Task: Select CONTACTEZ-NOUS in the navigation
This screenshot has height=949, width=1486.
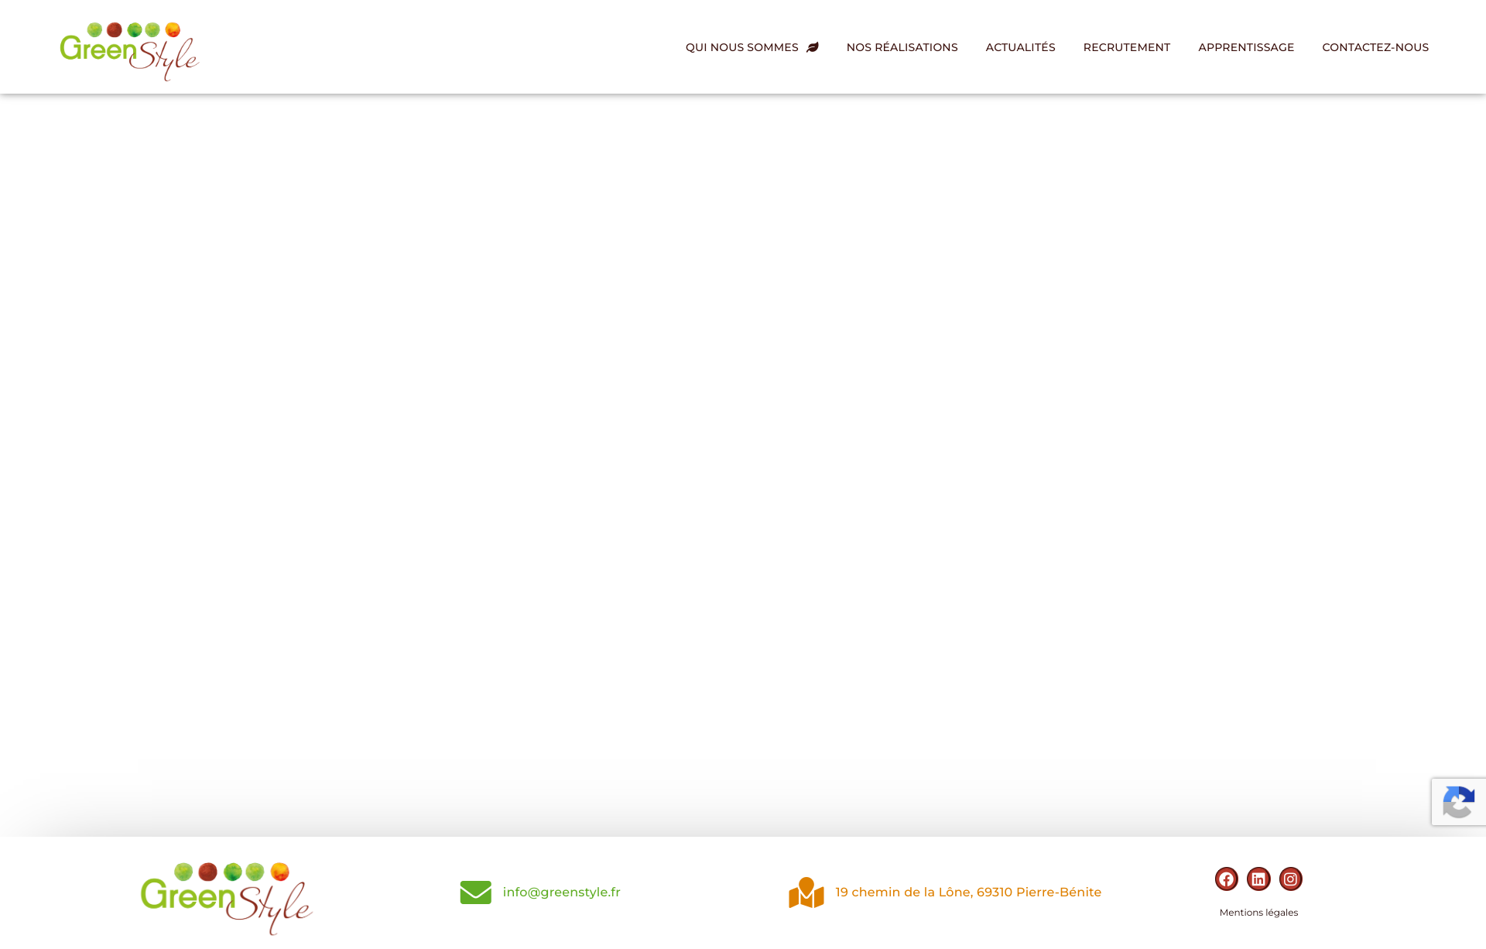Action: point(1375,47)
